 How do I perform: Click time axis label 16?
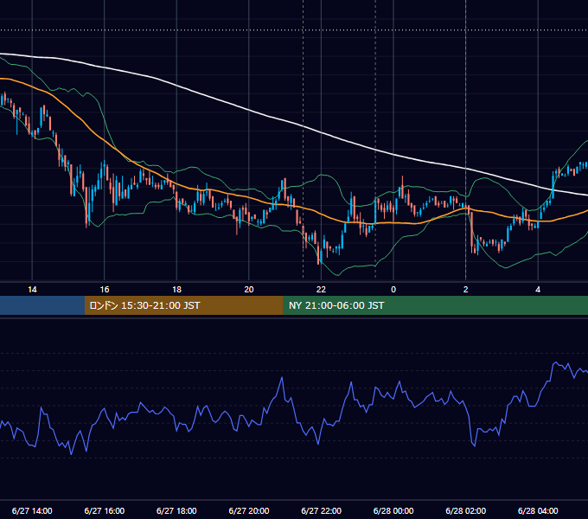[x=105, y=290]
